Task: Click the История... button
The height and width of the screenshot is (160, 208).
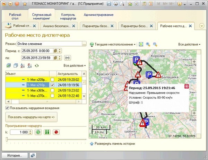Action: click(15, 155)
